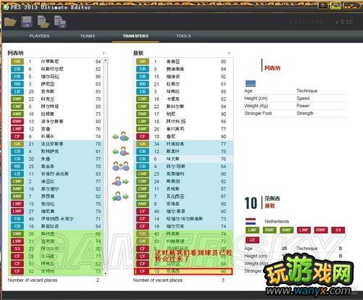Open the TEAMS tab
The height and width of the screenshot is (300, 363).
(x=88, y=36)
